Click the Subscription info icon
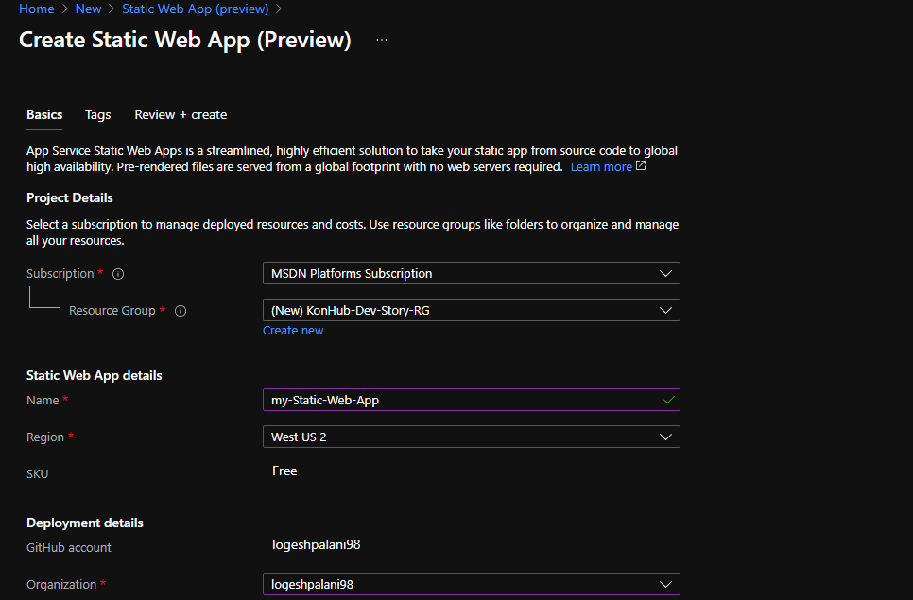Screen dimensions: 913x600 click(x=117, y=273)
